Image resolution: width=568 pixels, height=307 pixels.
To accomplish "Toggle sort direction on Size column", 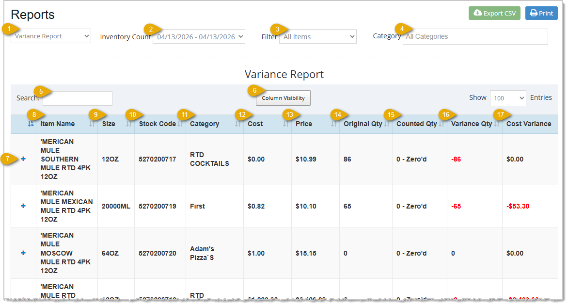I will (x=109, y=124).
